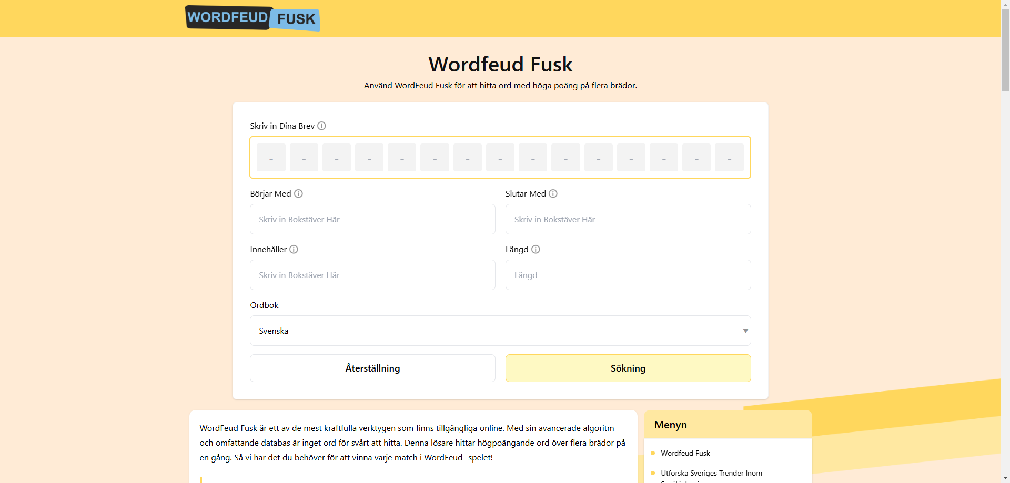
Task: Focus the Slutar Med letters field
Action: pos(628,219)
